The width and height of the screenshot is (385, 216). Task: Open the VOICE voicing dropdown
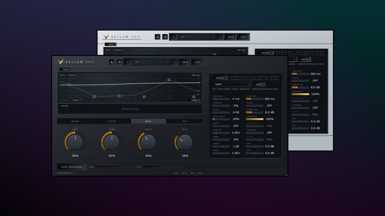[x=232, y=84]
